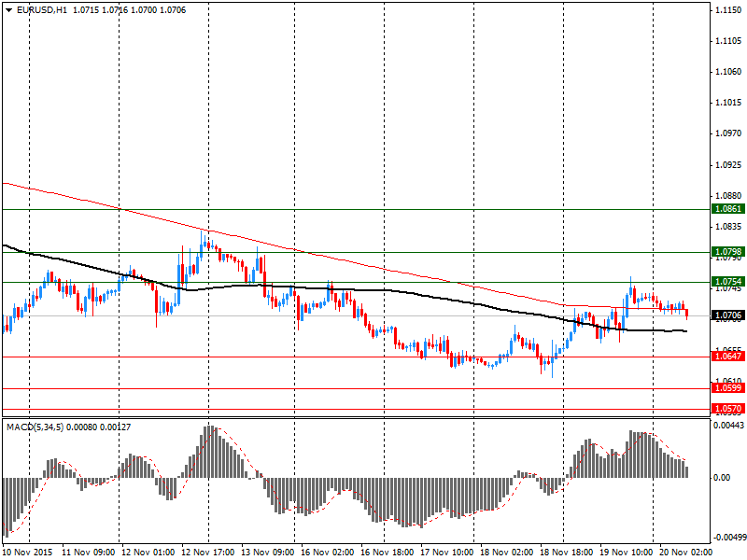Click the 1.1150 price scale value
Viewport: 747px width, 560px height.
[728, 10]
